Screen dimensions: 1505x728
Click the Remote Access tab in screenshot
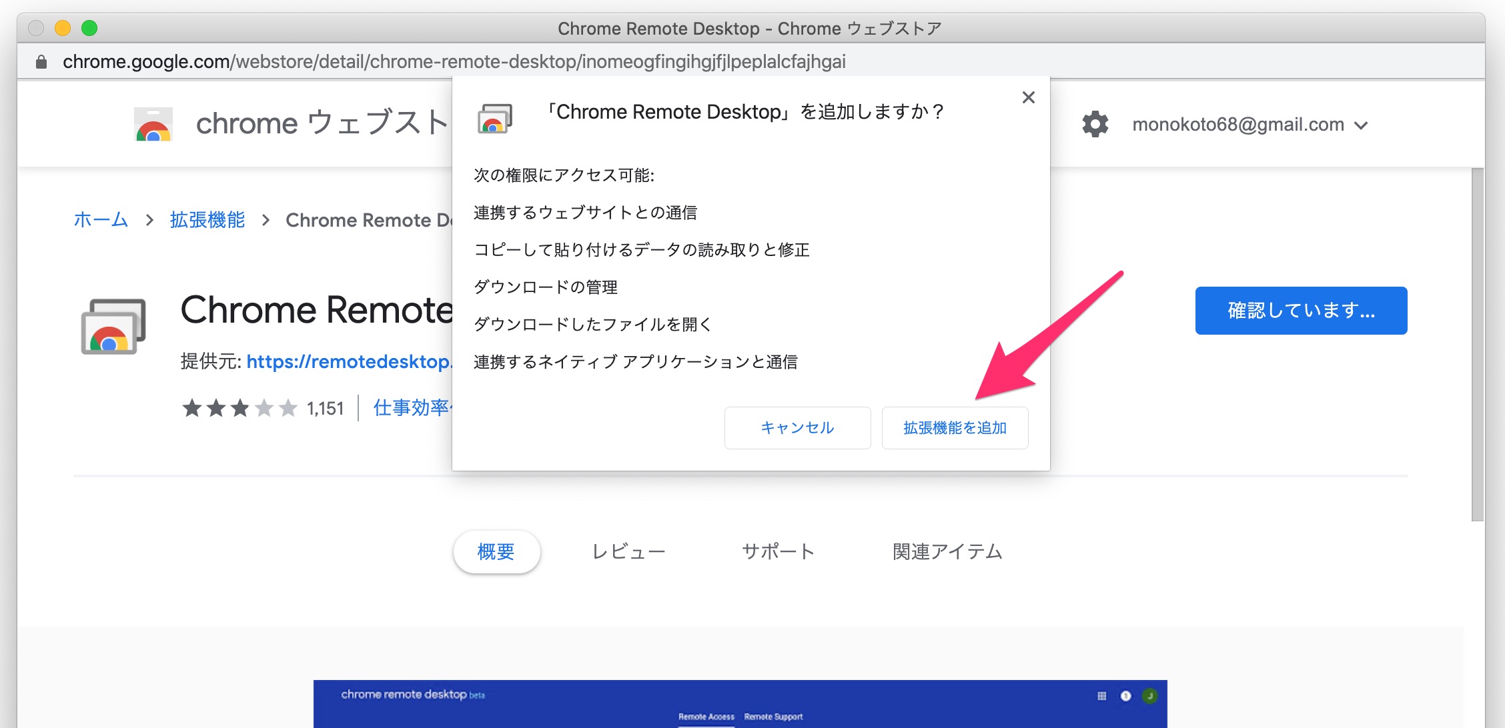[706, 717]
